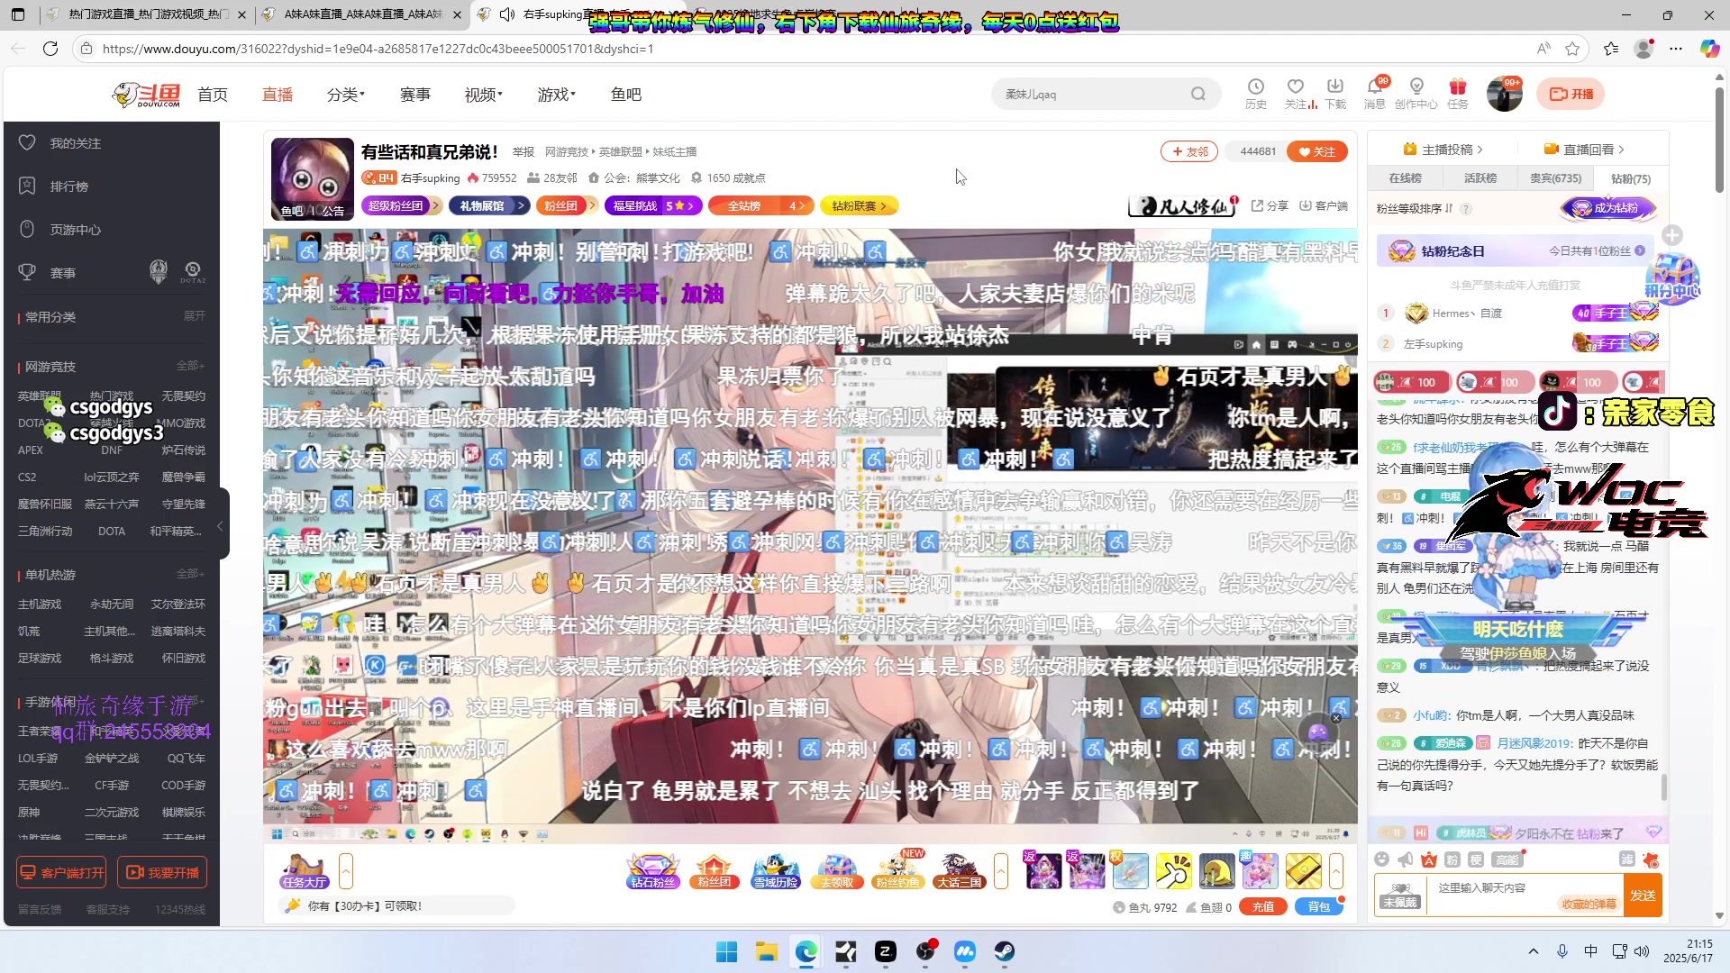
Task: Open the 创作中心 lightbulb icon
Action: (x=1416, y=93)
